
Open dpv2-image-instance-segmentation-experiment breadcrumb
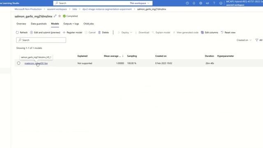(107, 9)
